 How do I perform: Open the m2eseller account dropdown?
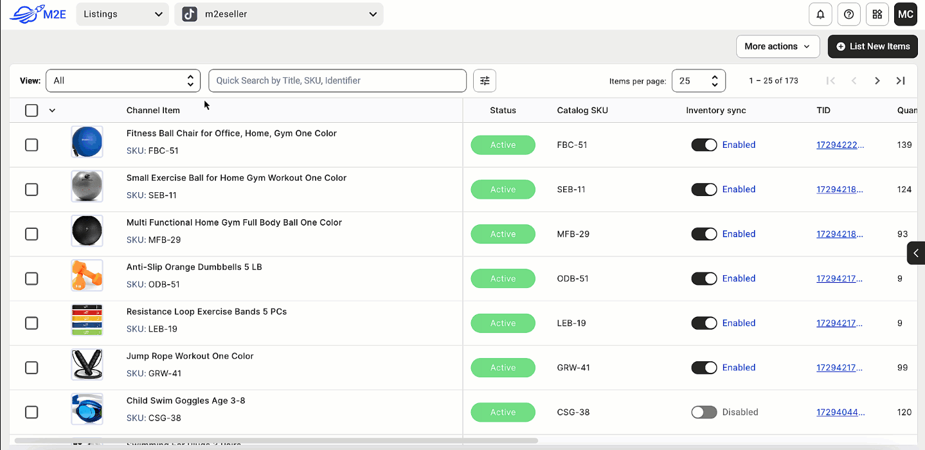point(278,14)
